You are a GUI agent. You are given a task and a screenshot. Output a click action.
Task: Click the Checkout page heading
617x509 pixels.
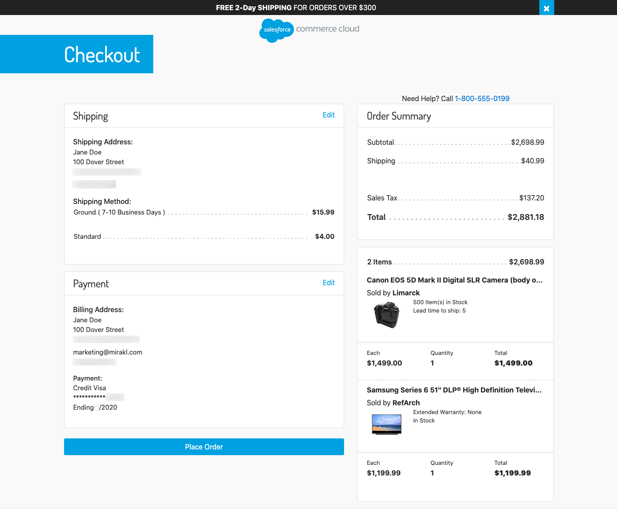coord(102,55)
